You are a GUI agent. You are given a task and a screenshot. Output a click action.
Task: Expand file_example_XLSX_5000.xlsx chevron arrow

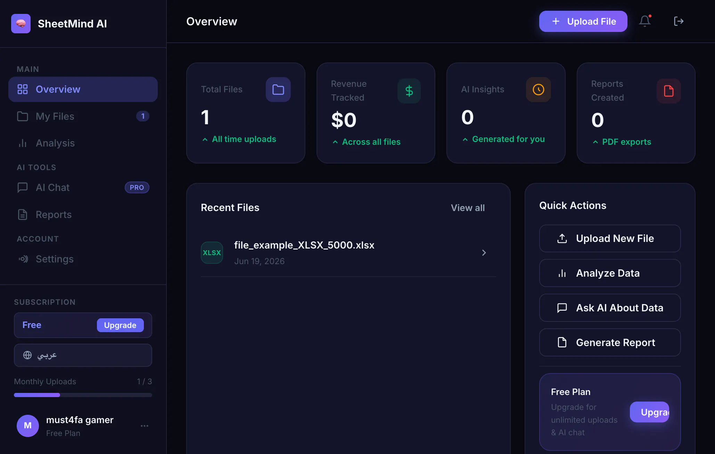tap(484, 253)
